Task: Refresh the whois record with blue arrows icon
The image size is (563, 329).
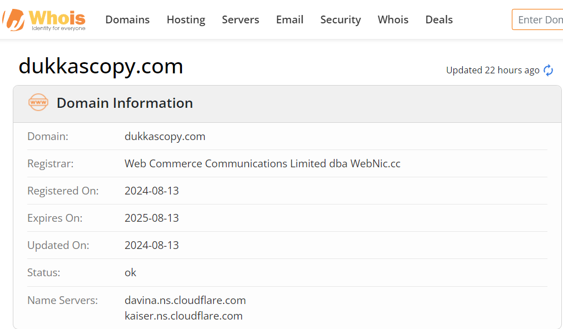Action: tap(549, 71)
